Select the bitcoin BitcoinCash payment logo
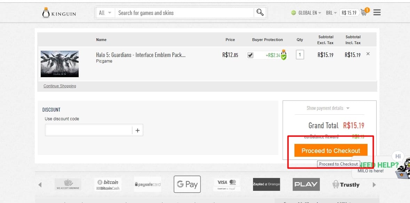Image resolution: width=410 pixels, height=203 pixels. [x=108, y=185]
